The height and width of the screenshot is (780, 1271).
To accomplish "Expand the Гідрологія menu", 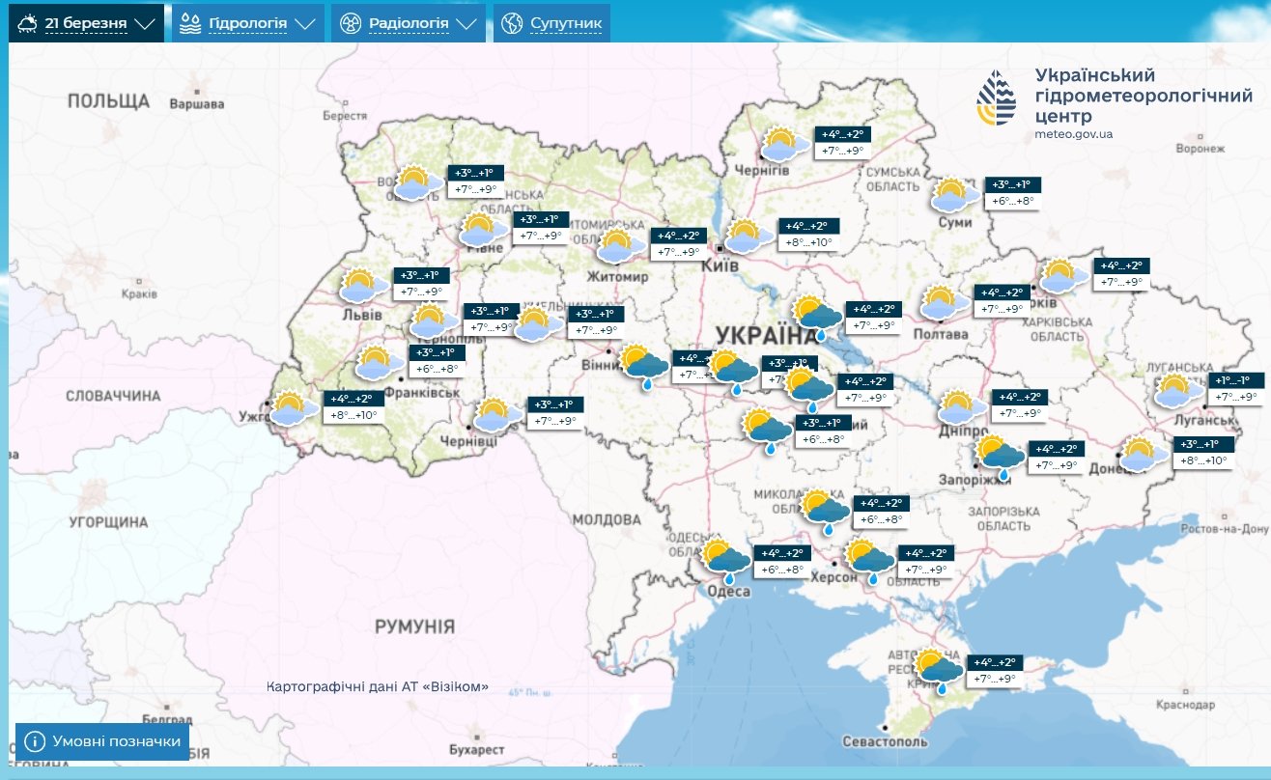I will [x=248, y=23].
